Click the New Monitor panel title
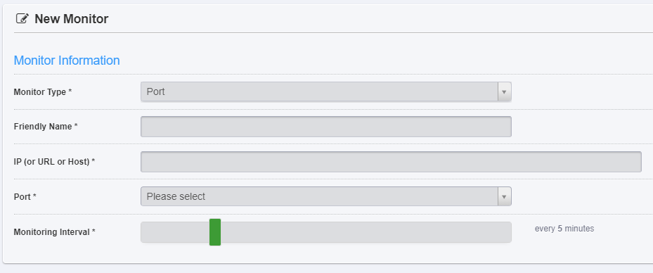653x273 pixels. [71, 19]
